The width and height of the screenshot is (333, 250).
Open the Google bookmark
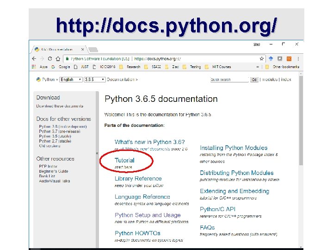pos(61,67)
